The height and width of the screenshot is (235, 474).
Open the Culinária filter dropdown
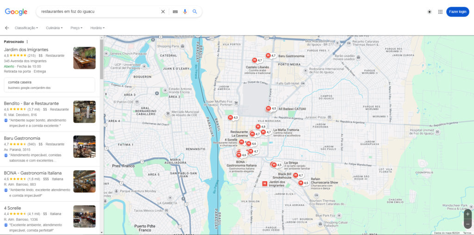pos(55,28)
